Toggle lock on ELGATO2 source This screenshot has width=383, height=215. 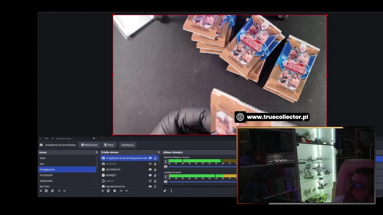pyautogui.click(x=155, y=164)
